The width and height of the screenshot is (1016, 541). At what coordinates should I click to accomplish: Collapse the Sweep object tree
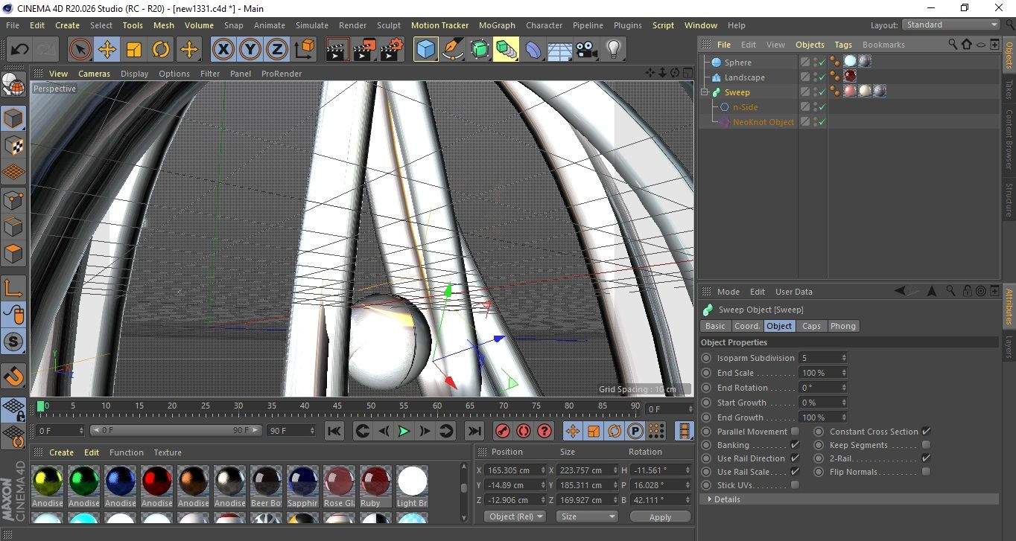705,92
